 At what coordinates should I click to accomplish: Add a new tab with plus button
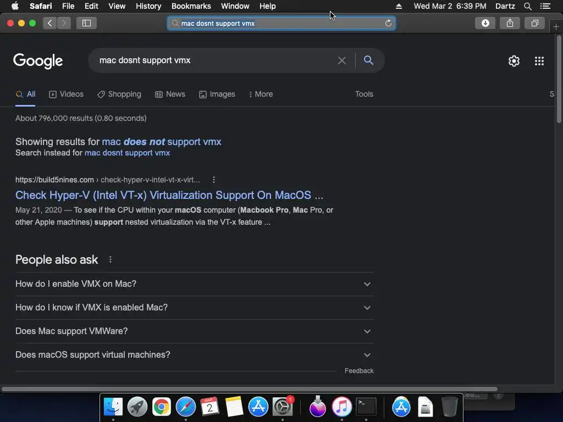556,27
